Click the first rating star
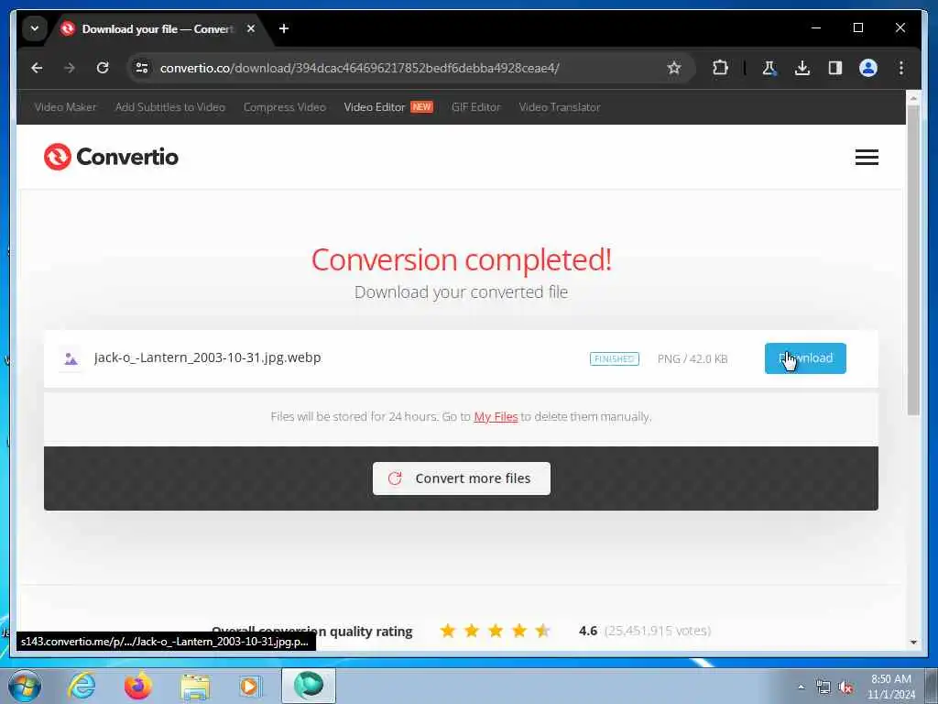938x704 pixels. pyautogui.click(x=447, y=631)
